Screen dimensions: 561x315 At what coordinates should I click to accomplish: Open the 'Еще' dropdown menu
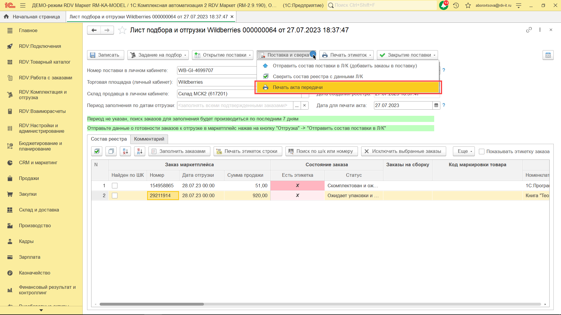[x=465, y=151]
